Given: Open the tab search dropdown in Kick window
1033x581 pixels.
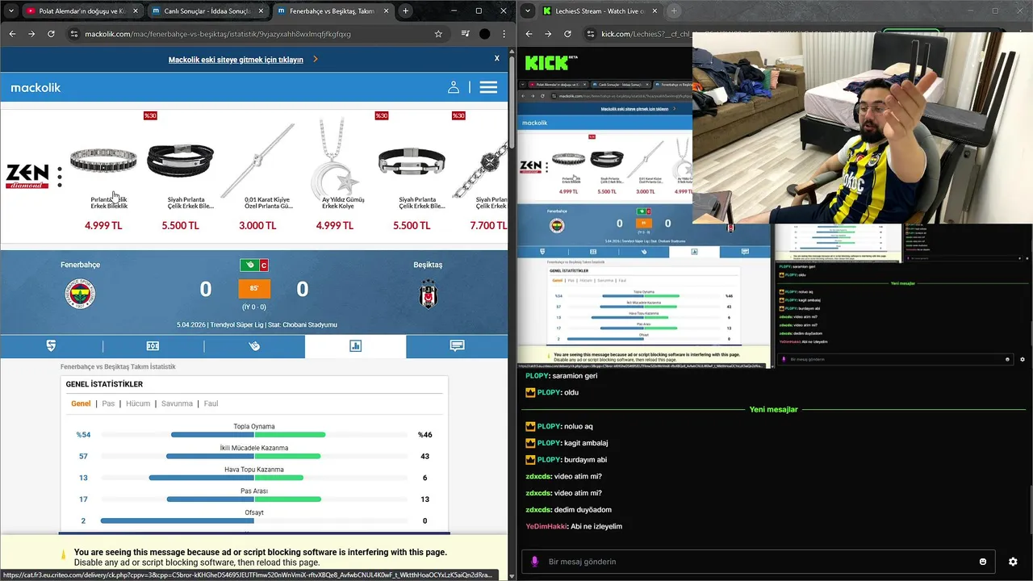Looking at the screenshot, I should point(527,11).
